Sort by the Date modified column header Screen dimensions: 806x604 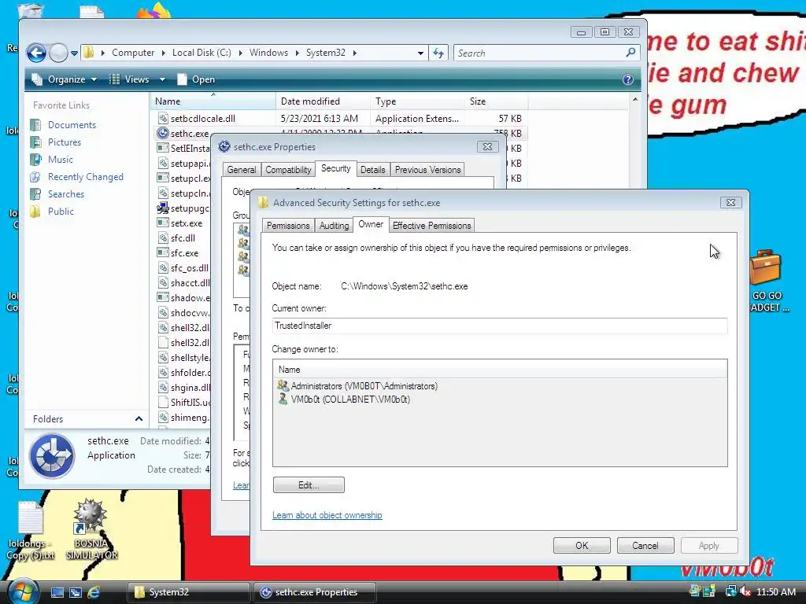pos(323,101)
